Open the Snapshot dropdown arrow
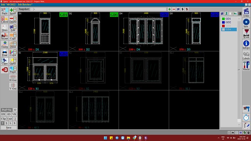 pyautogui.click(x=32, y=9)
